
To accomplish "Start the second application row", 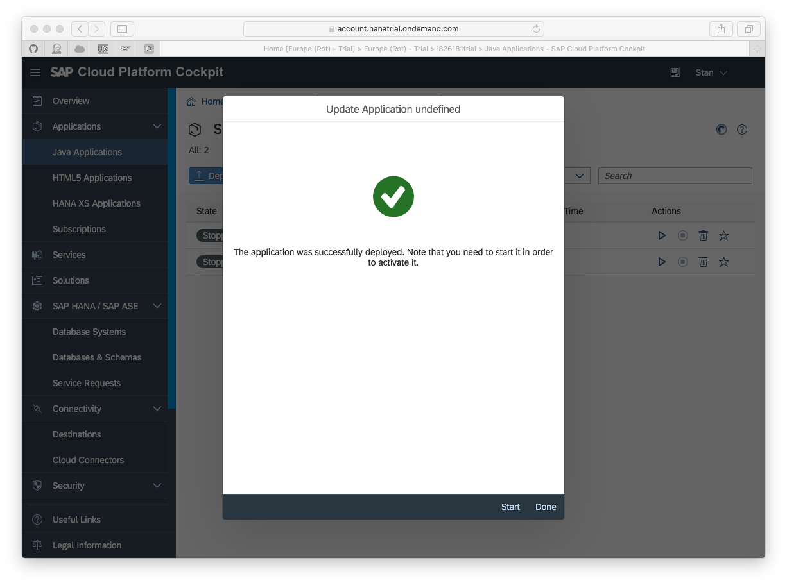I will [662, 262].
